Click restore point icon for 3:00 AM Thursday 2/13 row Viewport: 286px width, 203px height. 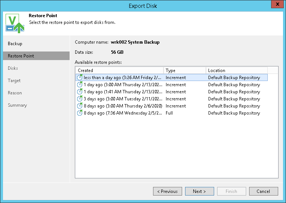click(80, 84)
